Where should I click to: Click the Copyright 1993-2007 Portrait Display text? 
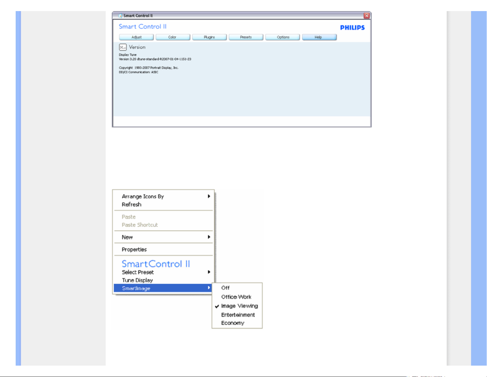coord(148,68)
